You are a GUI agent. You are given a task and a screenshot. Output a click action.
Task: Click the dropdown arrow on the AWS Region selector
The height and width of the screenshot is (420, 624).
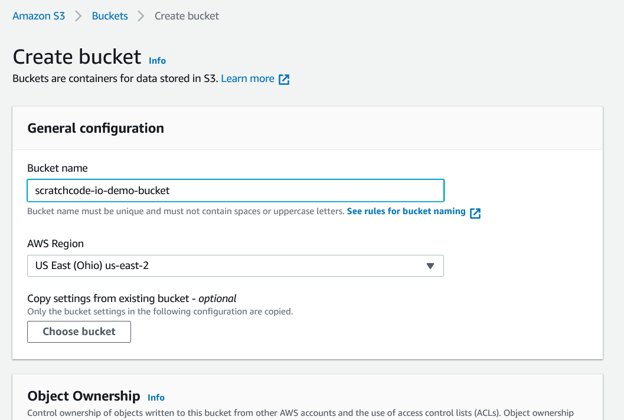click(430, 265)
